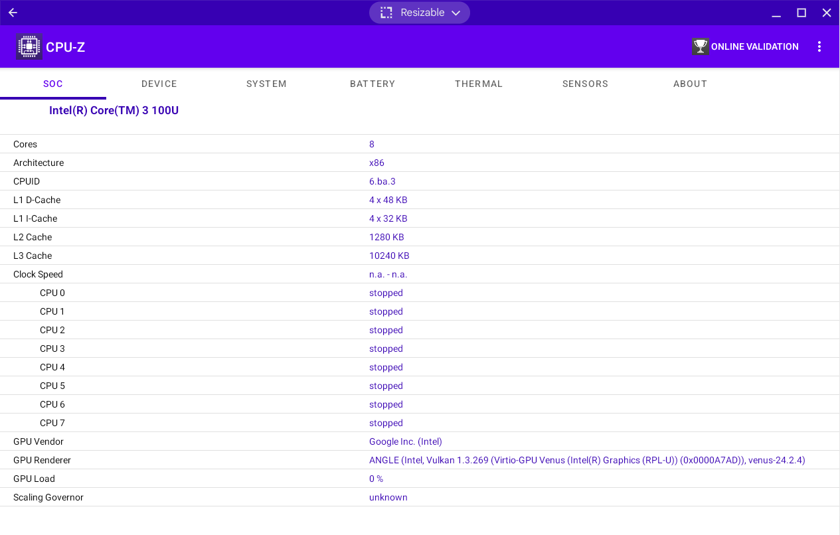840x535 pixels.
Task: Click the L2 Cache label
Action: [33, 237]
